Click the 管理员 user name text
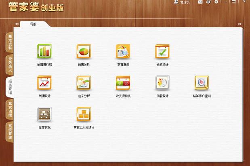This screenshot has height=166, width=250. pyautogui.click(x=185, y=2)
